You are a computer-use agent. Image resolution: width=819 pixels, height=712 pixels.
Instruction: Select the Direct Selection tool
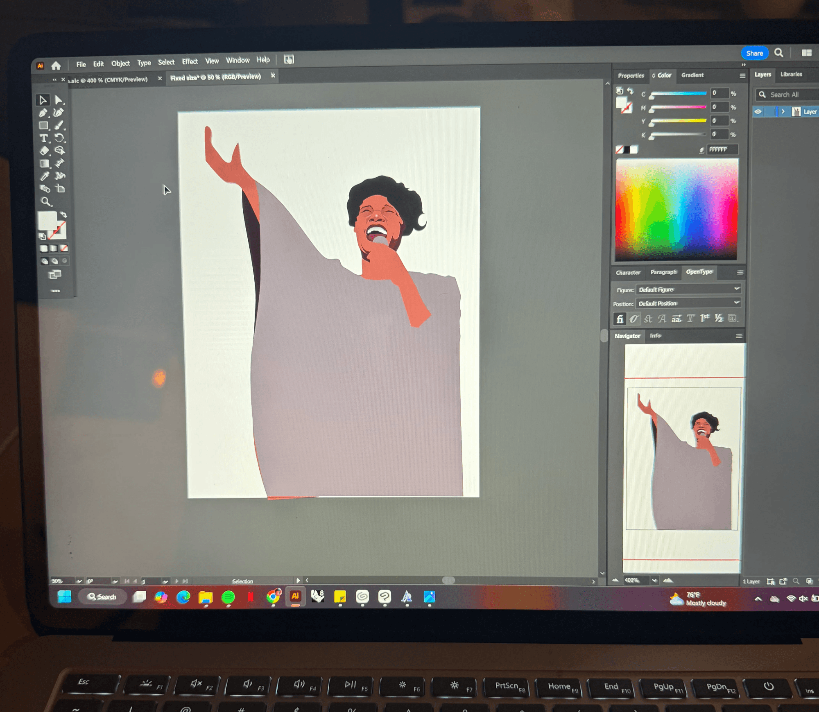[x=59, y=100]
